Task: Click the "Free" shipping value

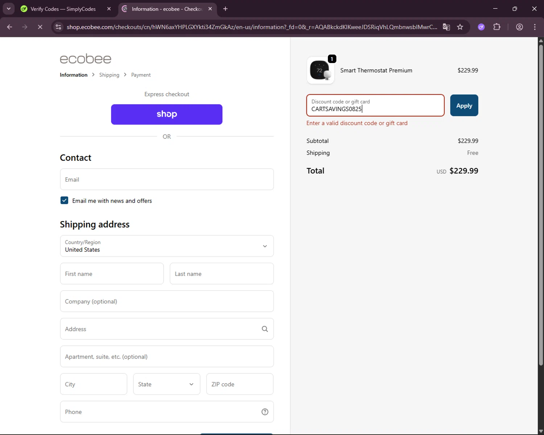Action: coord(473,153)
